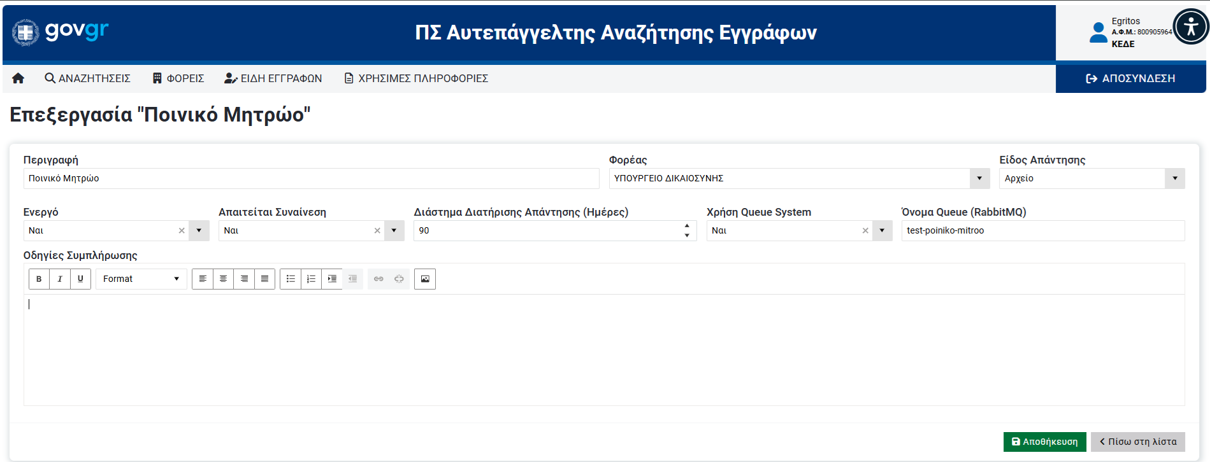Clear the Ενεργό selection with X
This screenshot has height=462, width=1210.
tap(182, 230)
